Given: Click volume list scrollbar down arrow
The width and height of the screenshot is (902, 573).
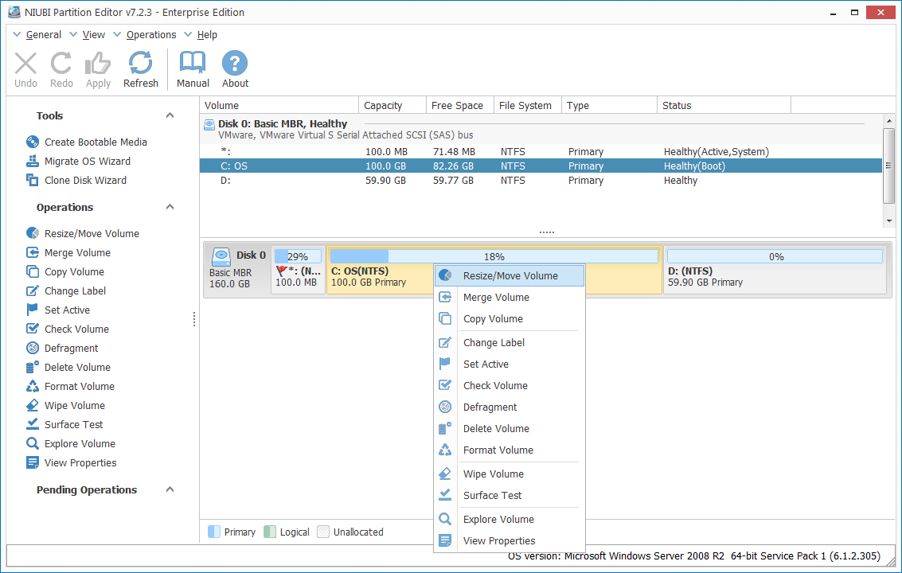Looking at the screenshot, I should coord(889,221).
